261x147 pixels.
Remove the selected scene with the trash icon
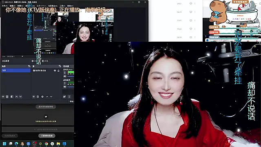[7, 97]
